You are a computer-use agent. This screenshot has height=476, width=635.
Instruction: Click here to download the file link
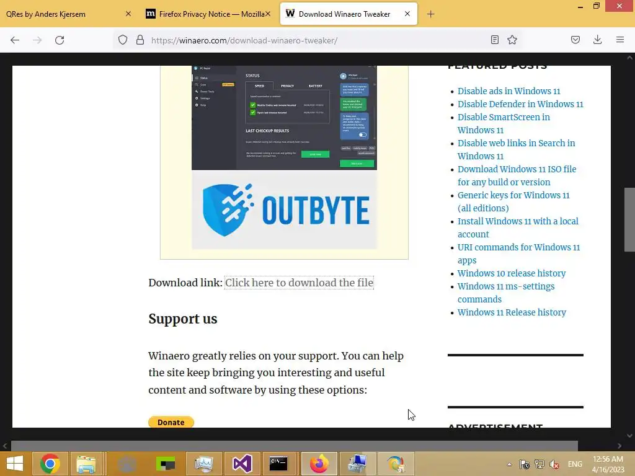[300, 283]
